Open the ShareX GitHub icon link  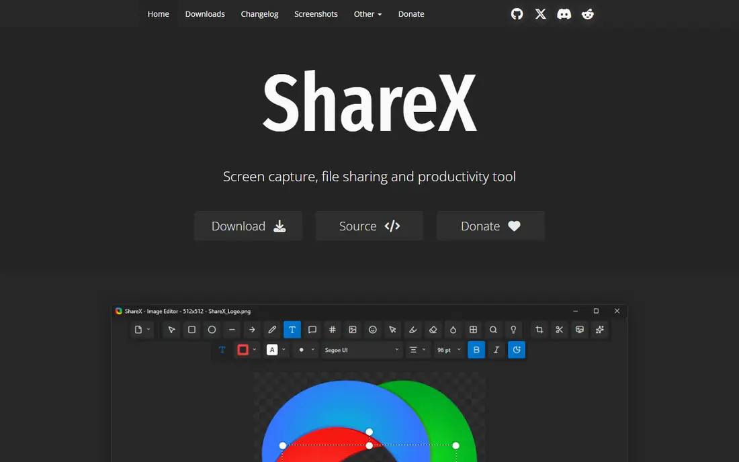[x=517, y=14]
